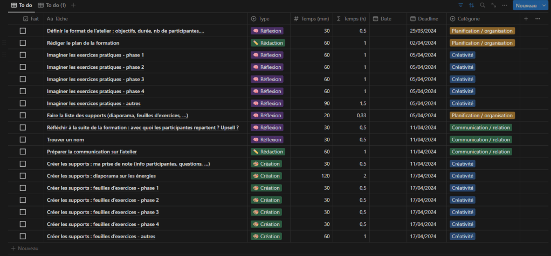Click the Deadline cell showing 29/03/2024

(424, 31)
